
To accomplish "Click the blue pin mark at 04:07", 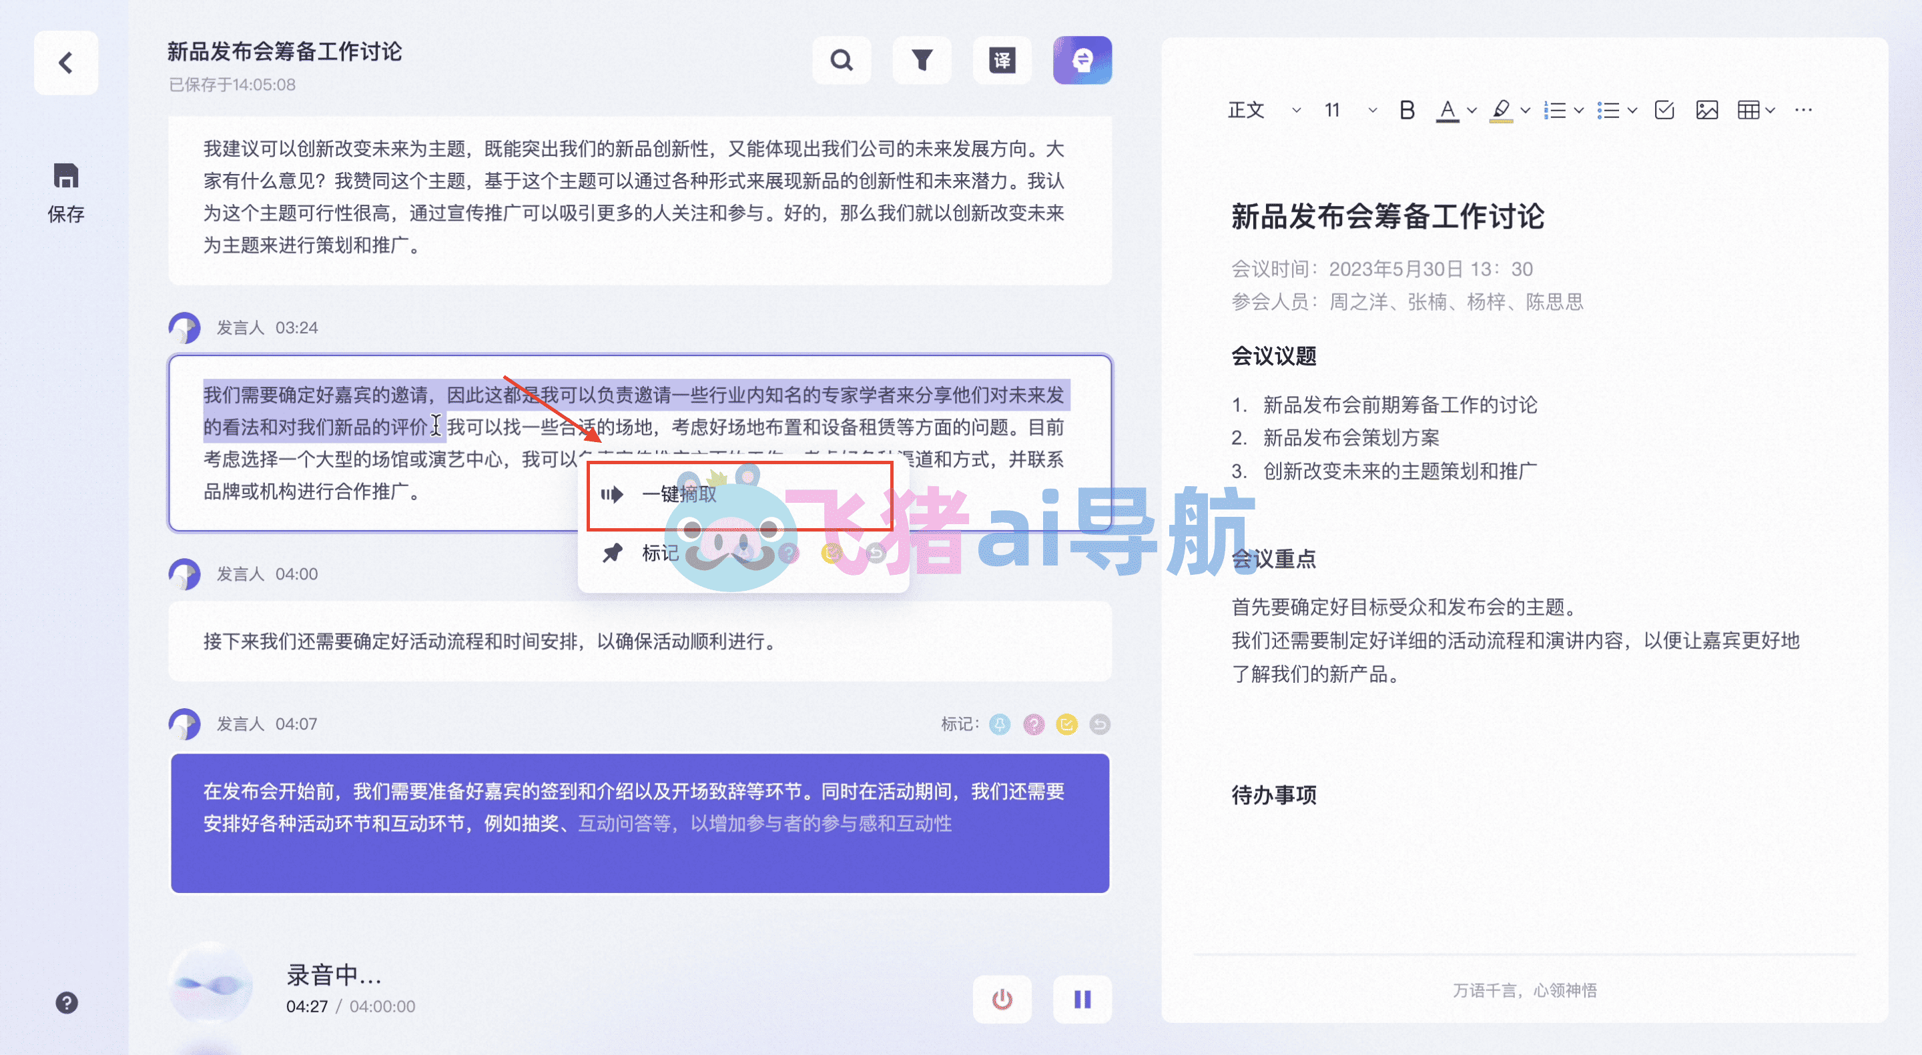I will click(1000, 724).
